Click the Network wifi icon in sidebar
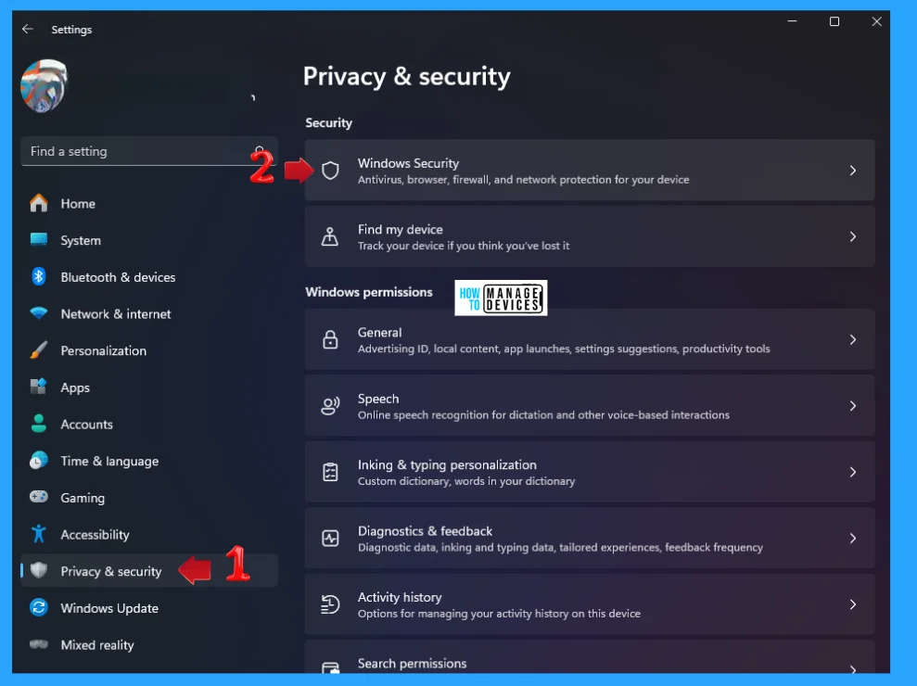Image resolution: width=917 pixels, height=686 pixels. (39, 313)
